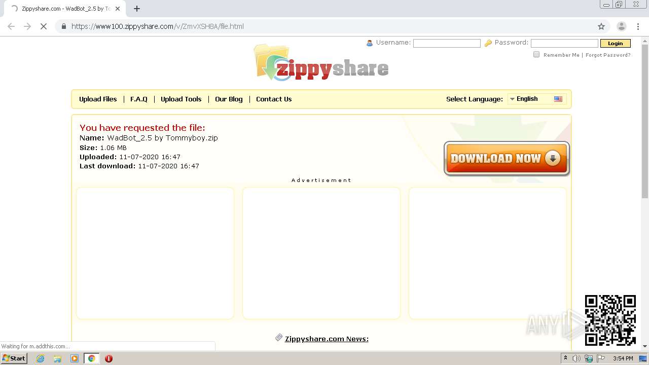
Task: Click the Uploaded 11-07-2020 16:47 text
Action: click(130, 157)
